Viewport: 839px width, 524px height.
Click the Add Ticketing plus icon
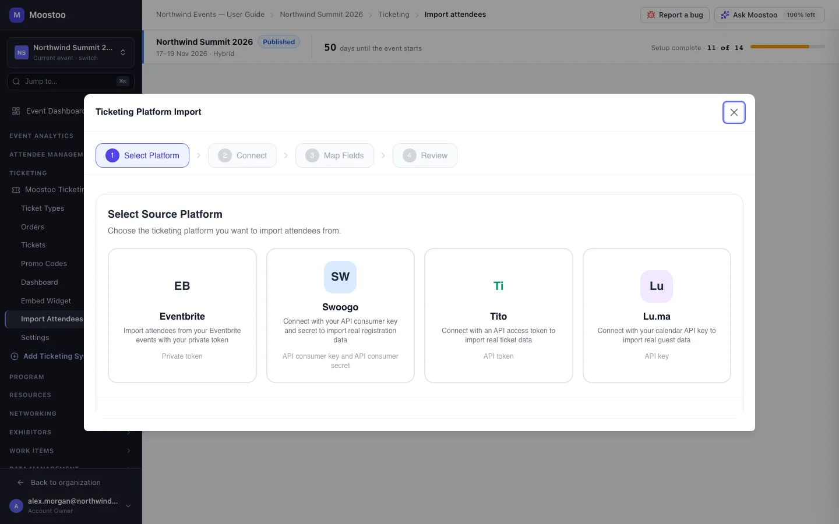coord(15,356)
